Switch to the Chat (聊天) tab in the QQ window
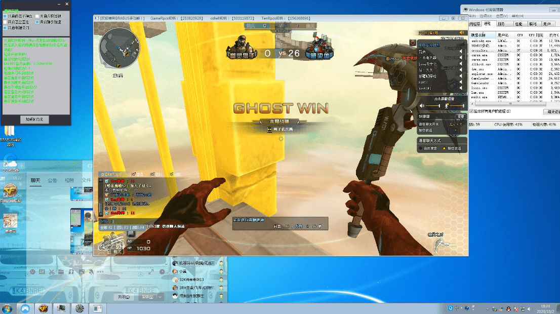 pyautogui.click(x=35, y=180)
